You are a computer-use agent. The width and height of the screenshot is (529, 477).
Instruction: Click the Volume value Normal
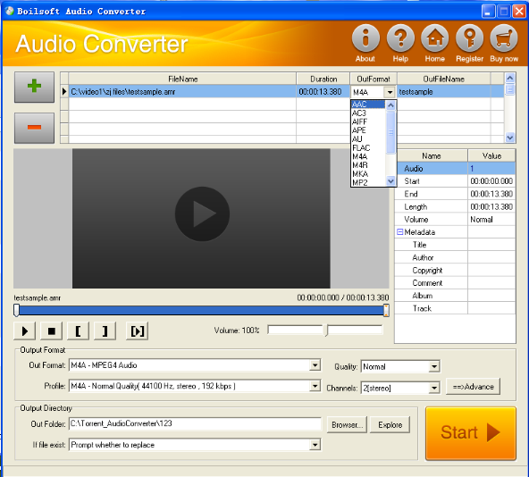491,219
